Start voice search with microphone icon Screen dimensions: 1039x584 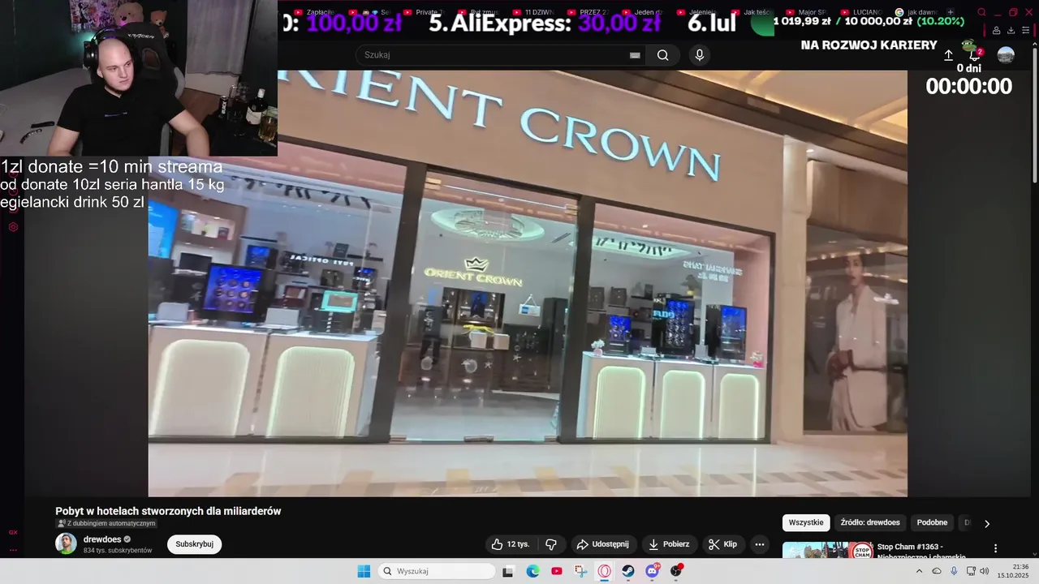[700, 55]
